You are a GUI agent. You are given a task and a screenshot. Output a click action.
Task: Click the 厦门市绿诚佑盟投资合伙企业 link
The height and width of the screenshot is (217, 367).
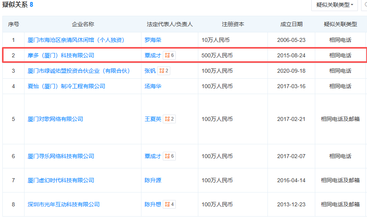pyautogui.click(x=79, y=71)
